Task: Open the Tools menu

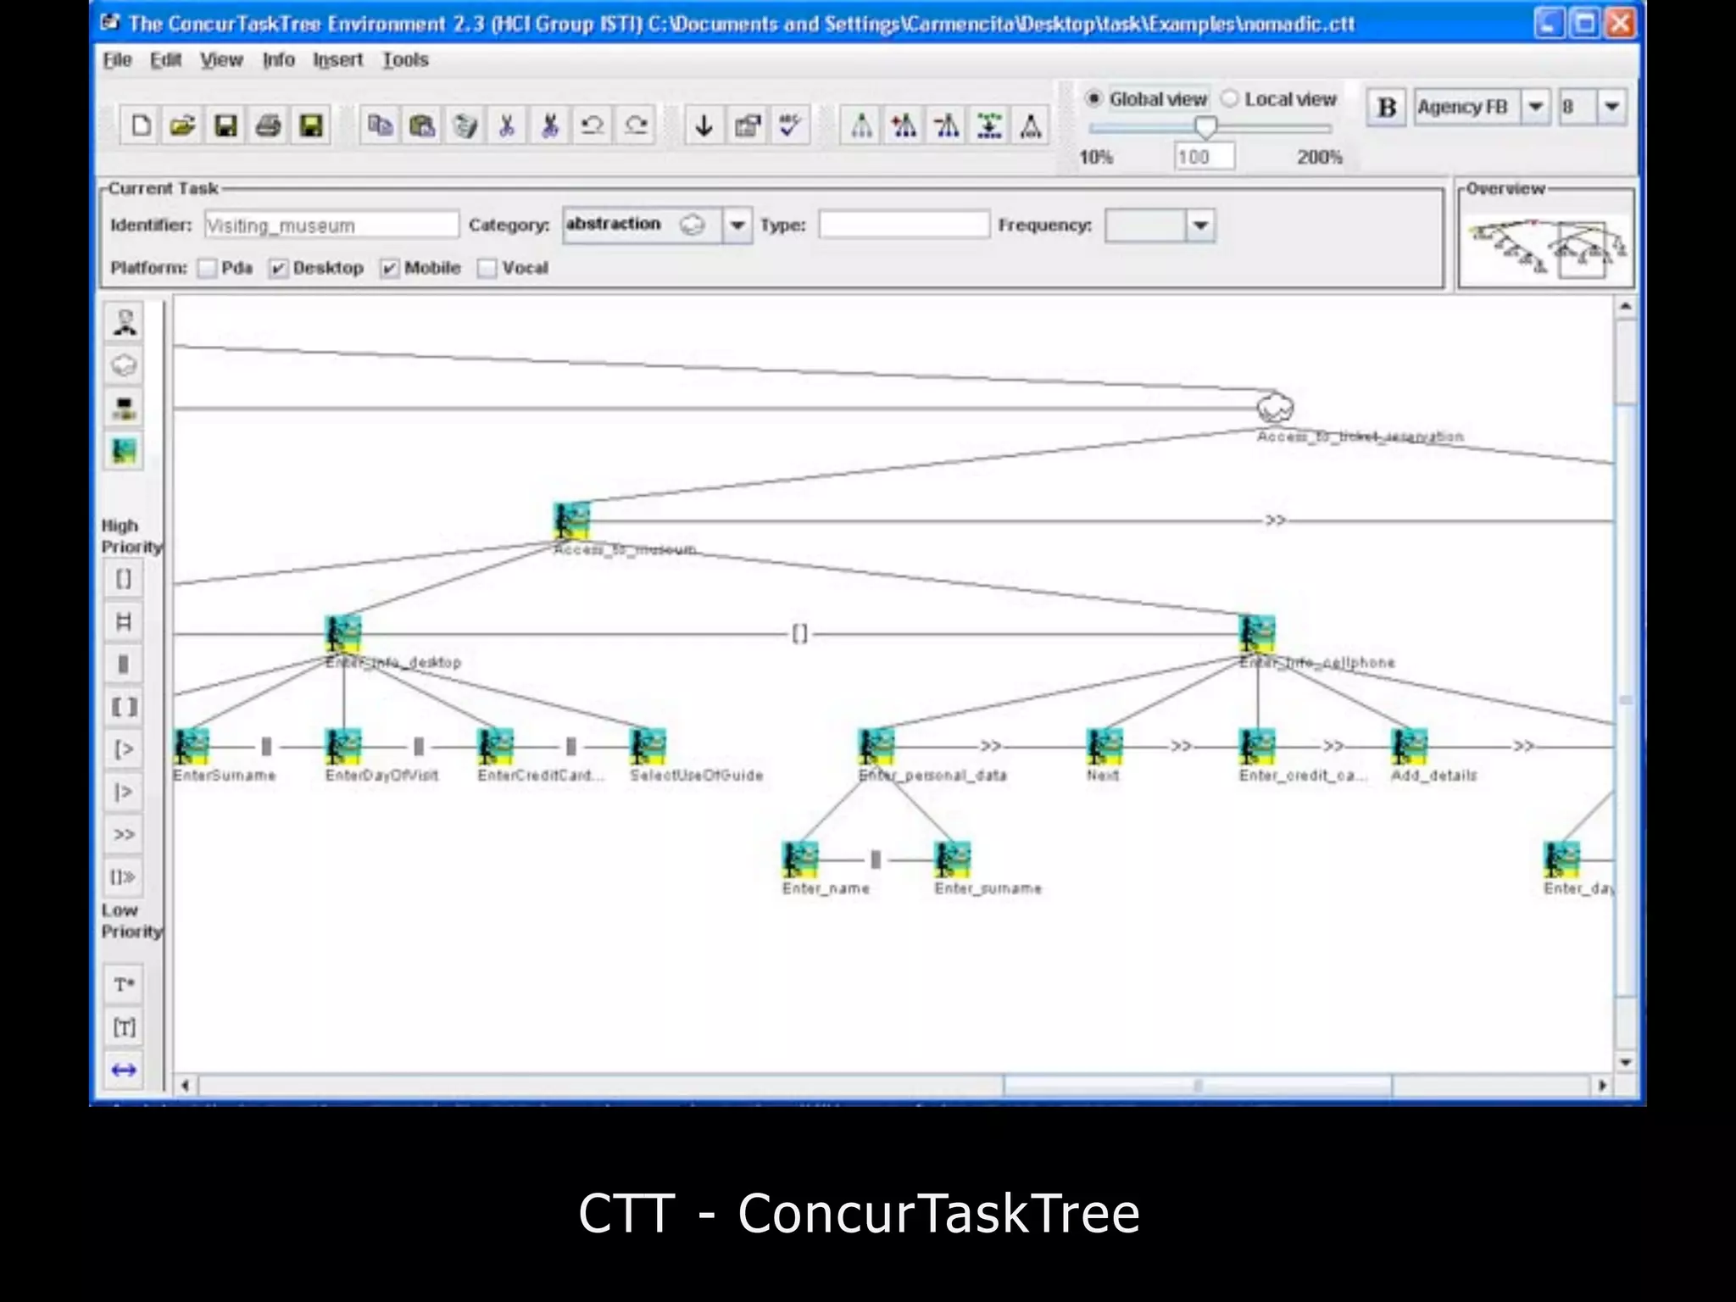Action: (x=405, y=60)
